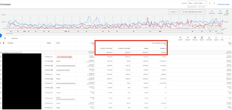Collapse the toolbar with the chevron beside More

[x=229, y=39]
